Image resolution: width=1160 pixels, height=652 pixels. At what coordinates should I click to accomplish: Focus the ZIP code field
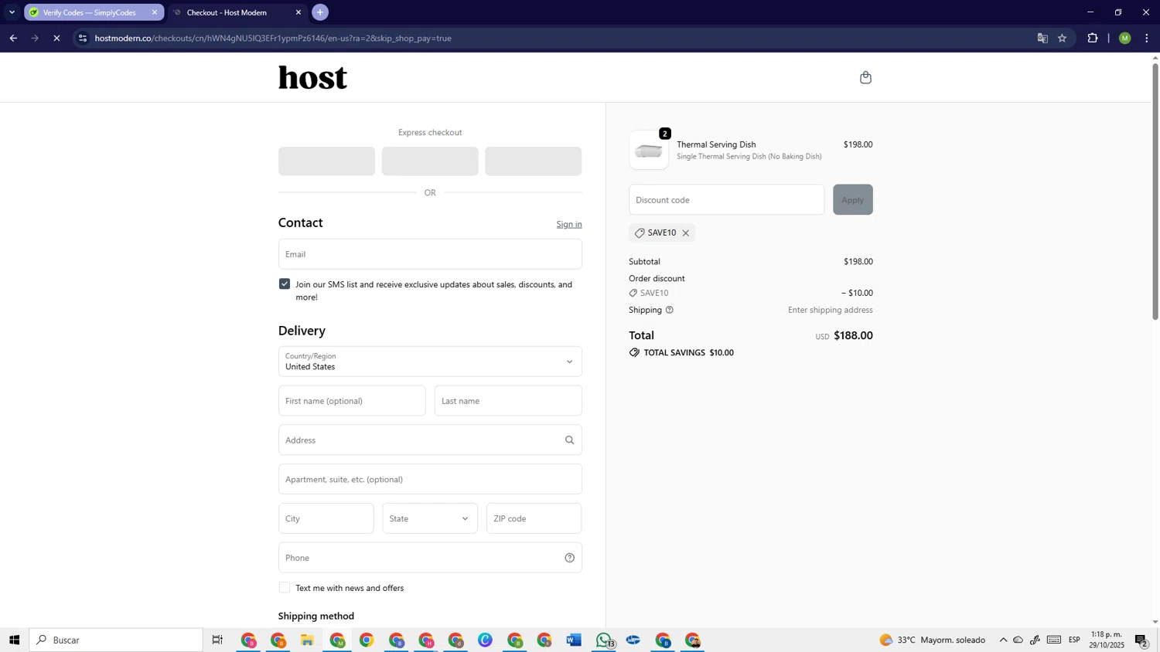[534, 518]
